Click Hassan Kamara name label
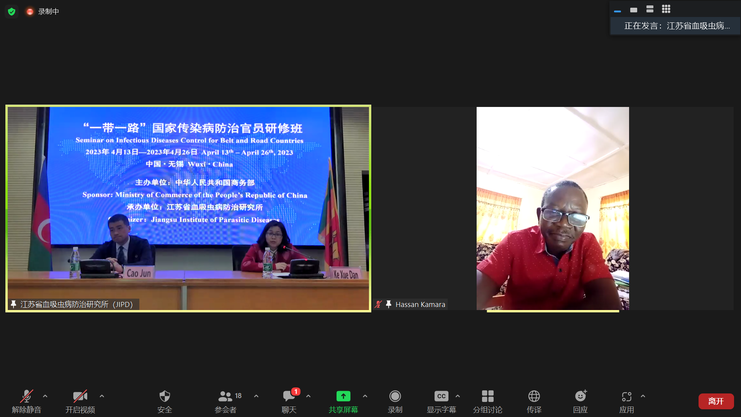 (420, 304)
